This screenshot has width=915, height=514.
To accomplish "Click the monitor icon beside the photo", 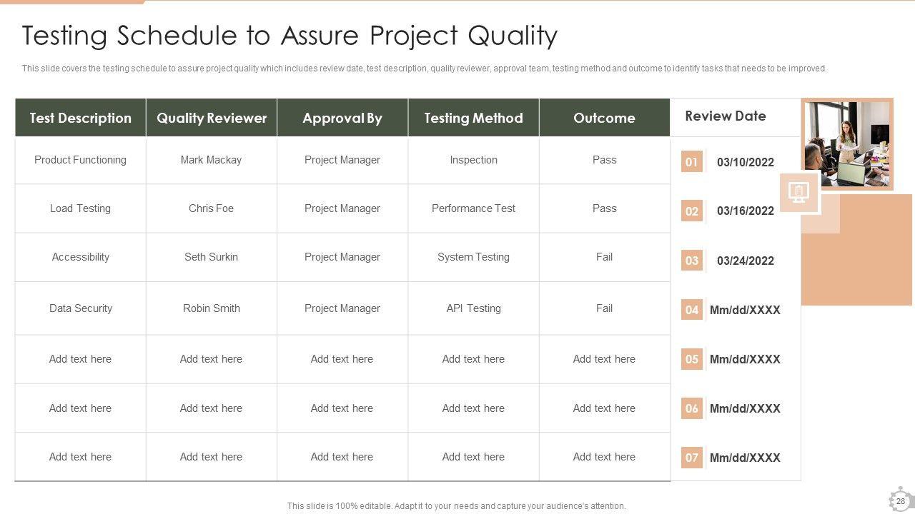I will click(x=798, y=192).
